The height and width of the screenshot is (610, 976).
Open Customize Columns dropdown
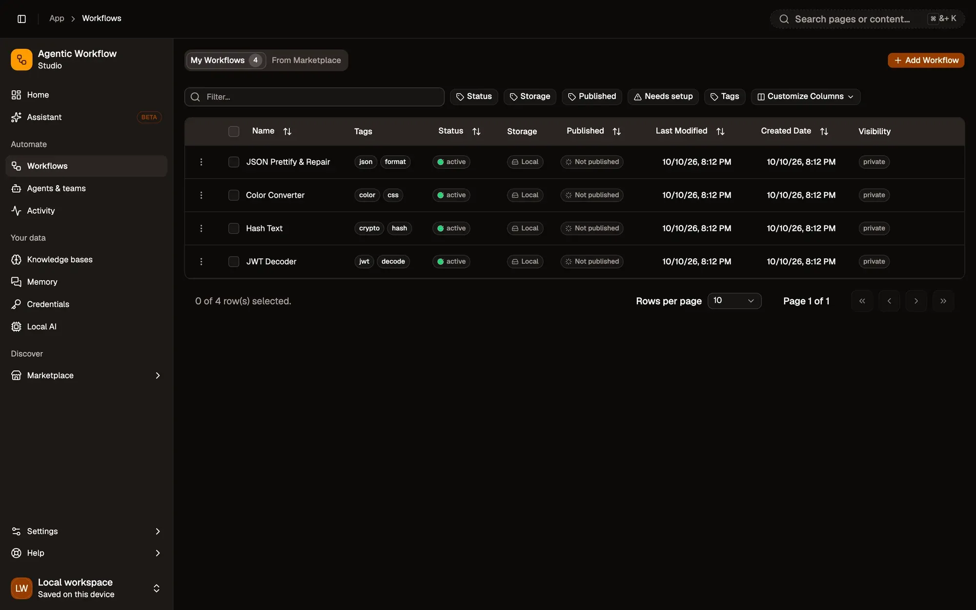(x=805, y=97)
